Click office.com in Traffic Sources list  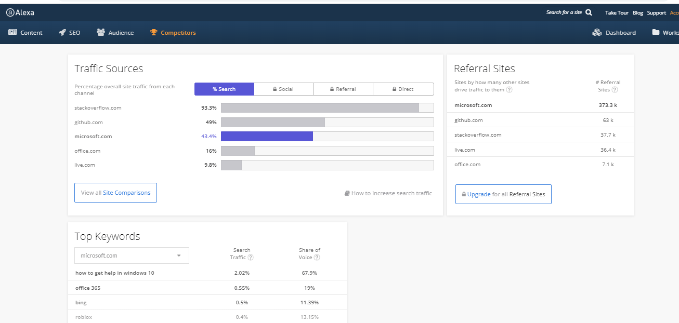coord(87,151)
